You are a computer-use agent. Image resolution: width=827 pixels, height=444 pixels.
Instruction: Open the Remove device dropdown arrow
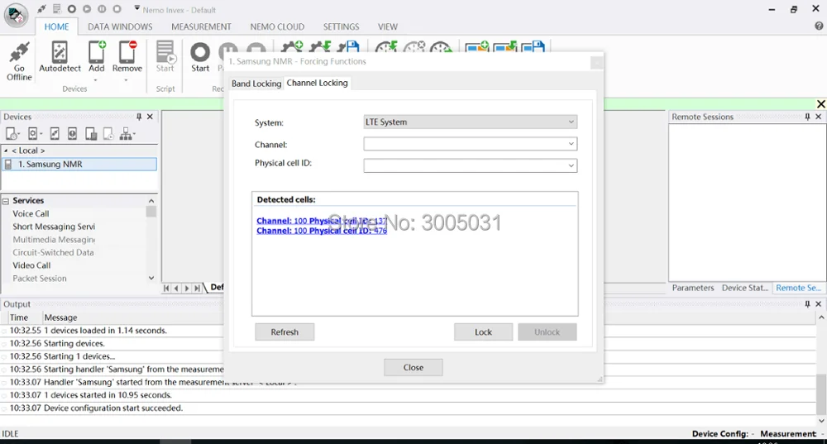(127, 80)
